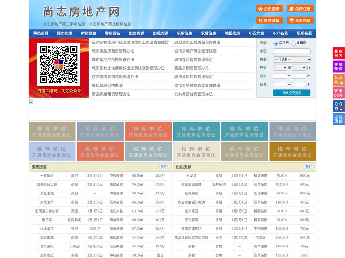Open the 贵宾套餐 button
The image size is (345, 258).
click(x=269, y=21)
